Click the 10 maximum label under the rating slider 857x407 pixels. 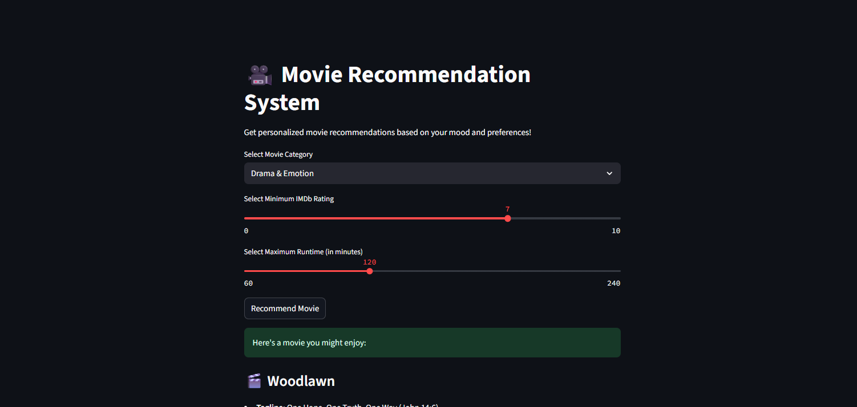tap(616, 231)
